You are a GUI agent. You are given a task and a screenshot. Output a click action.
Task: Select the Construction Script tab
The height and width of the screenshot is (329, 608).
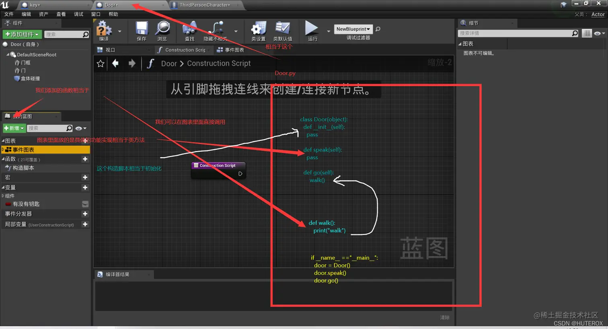pos(185,50)
